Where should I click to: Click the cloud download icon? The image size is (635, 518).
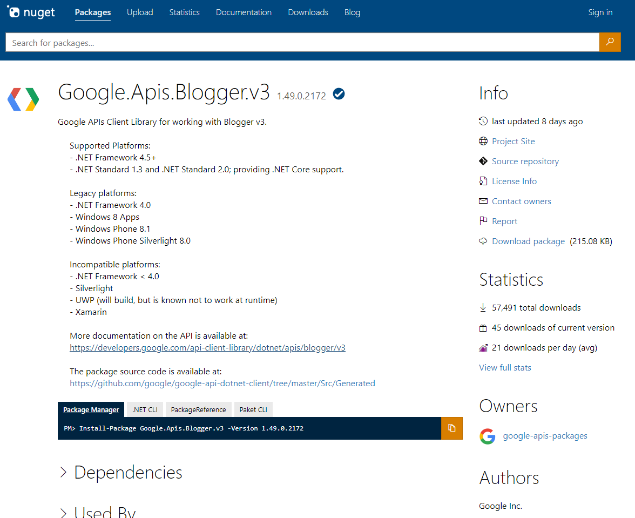point(483,241)
